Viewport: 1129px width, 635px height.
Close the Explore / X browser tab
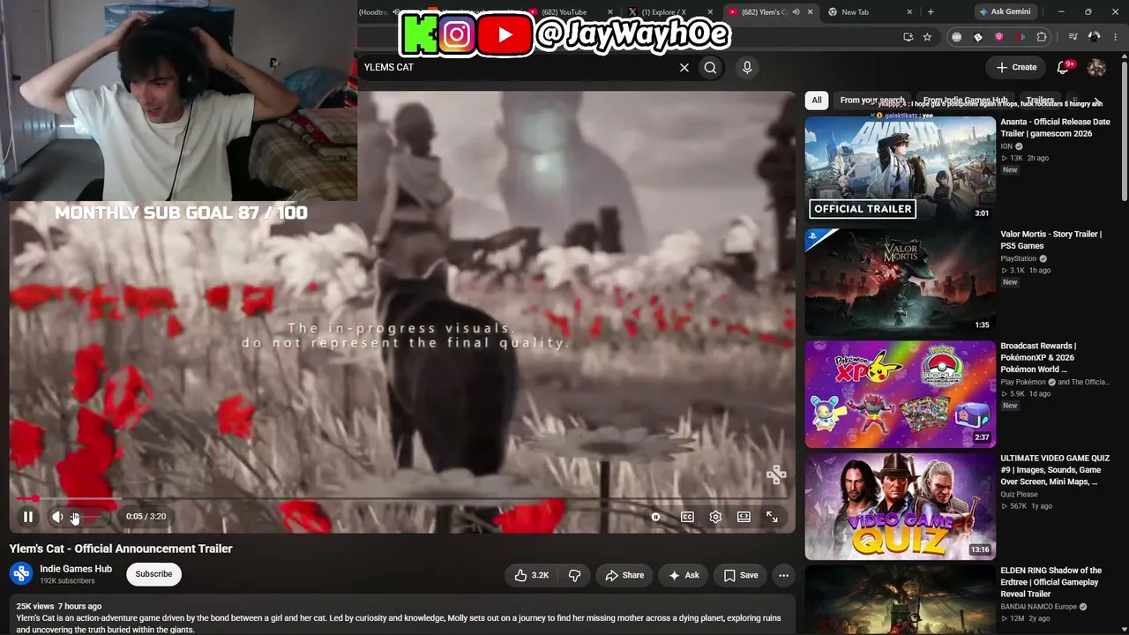pyautogui.click(x=708, y=12)
